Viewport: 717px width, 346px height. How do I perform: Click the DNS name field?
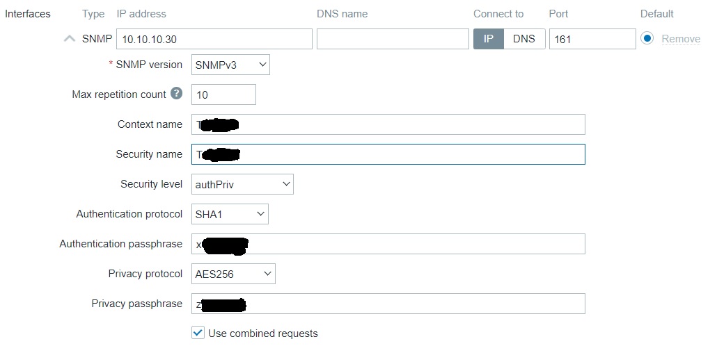(x=392, y=39)
